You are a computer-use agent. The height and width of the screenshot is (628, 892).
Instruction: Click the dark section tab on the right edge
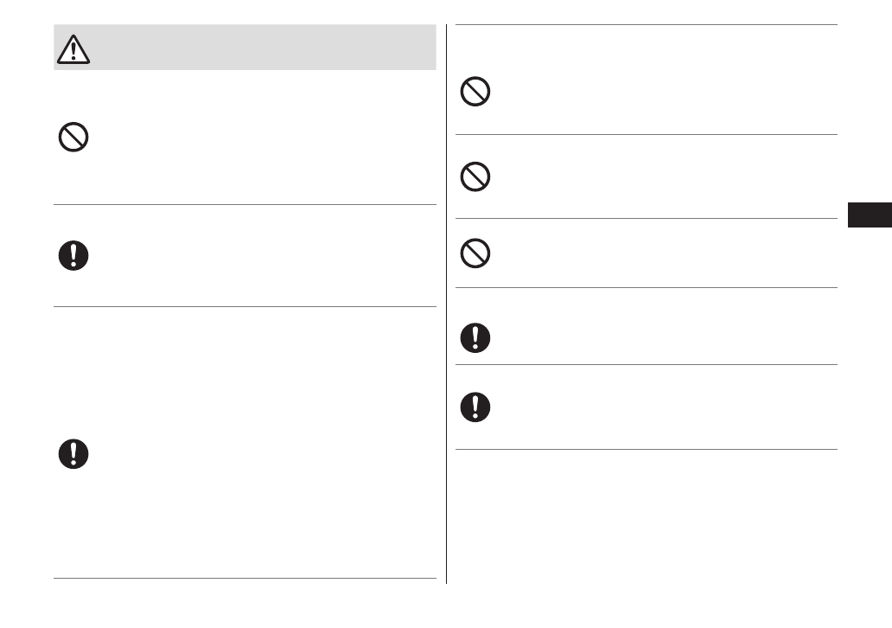coord(869,214)
